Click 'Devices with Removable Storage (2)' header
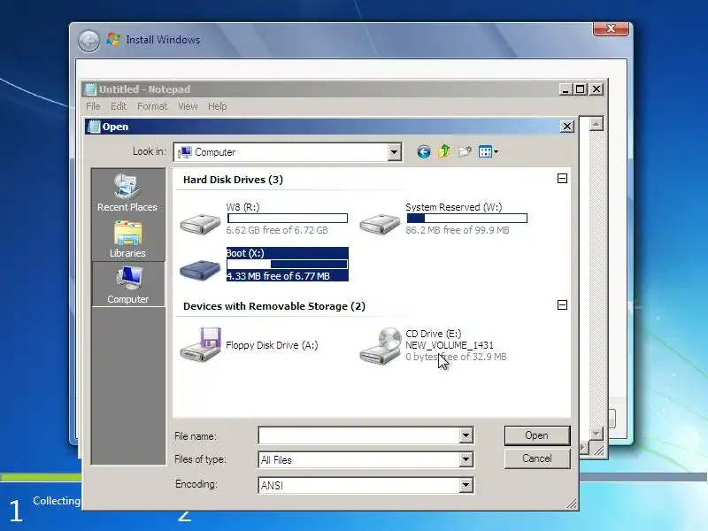The height and width of the screenshot is (531, 708). tap(274, 306)
